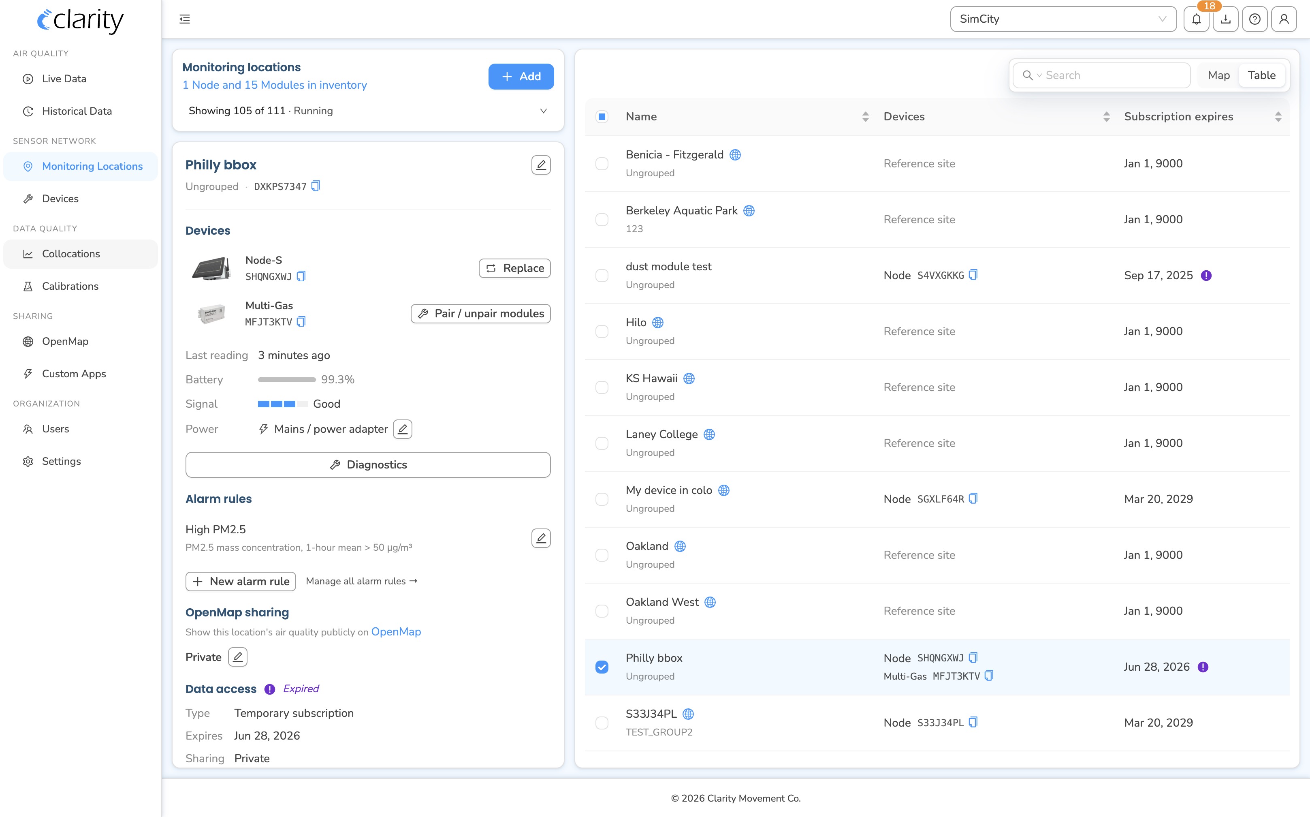Expand the Showing 105 of 111 Running filter

368,111
